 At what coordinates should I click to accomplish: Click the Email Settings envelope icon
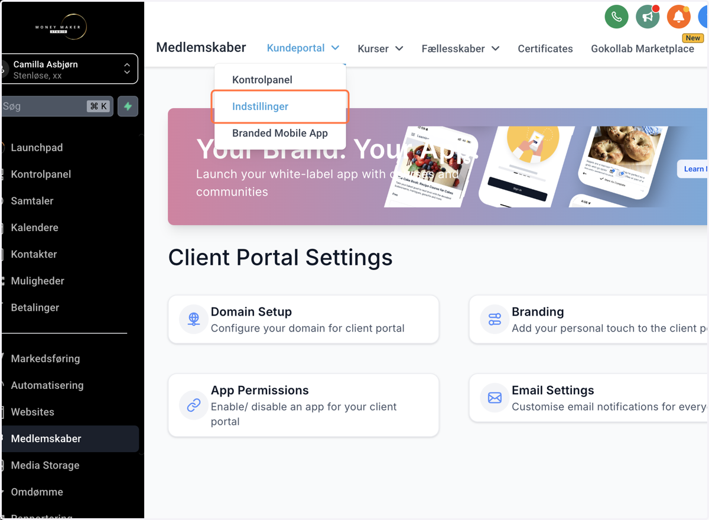[x=495, y=398]
